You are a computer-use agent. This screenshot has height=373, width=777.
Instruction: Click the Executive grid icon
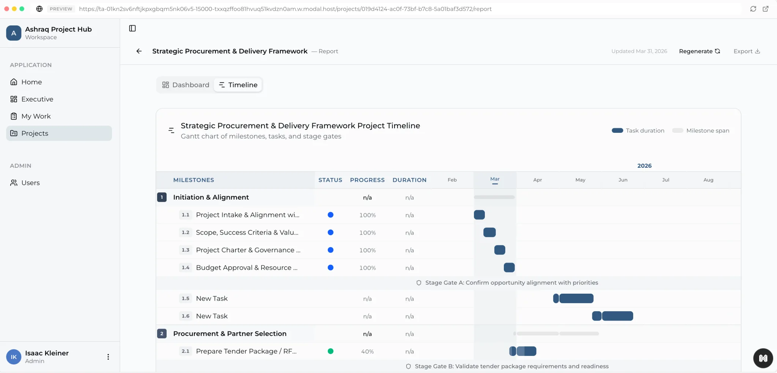[x=14, y=99]
